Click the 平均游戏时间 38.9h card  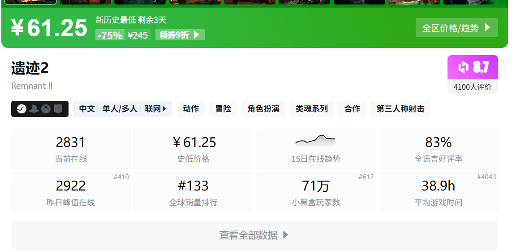coord(439,192)
